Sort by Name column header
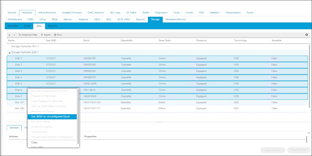 [11, 40]
